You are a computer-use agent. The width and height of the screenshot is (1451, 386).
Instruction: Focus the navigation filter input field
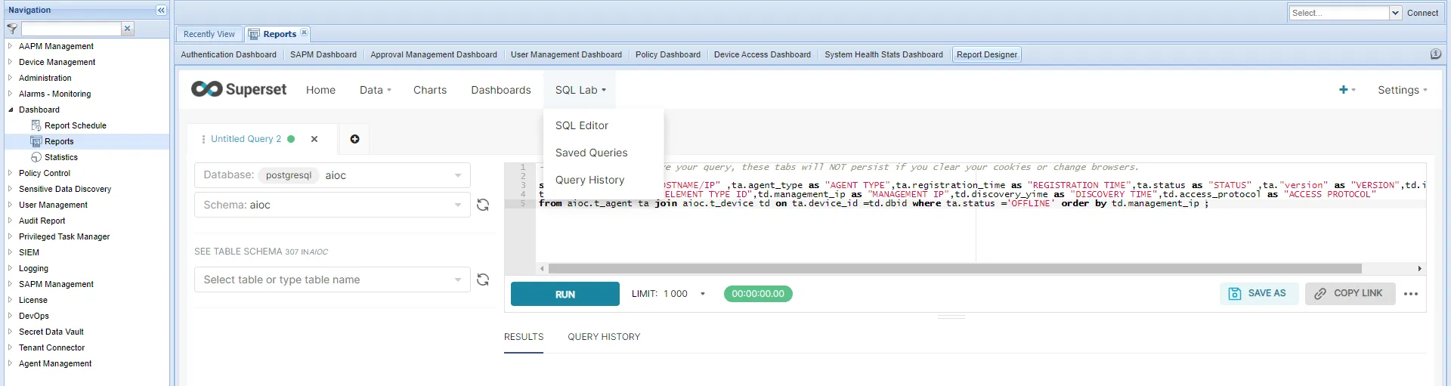[71, 29]
